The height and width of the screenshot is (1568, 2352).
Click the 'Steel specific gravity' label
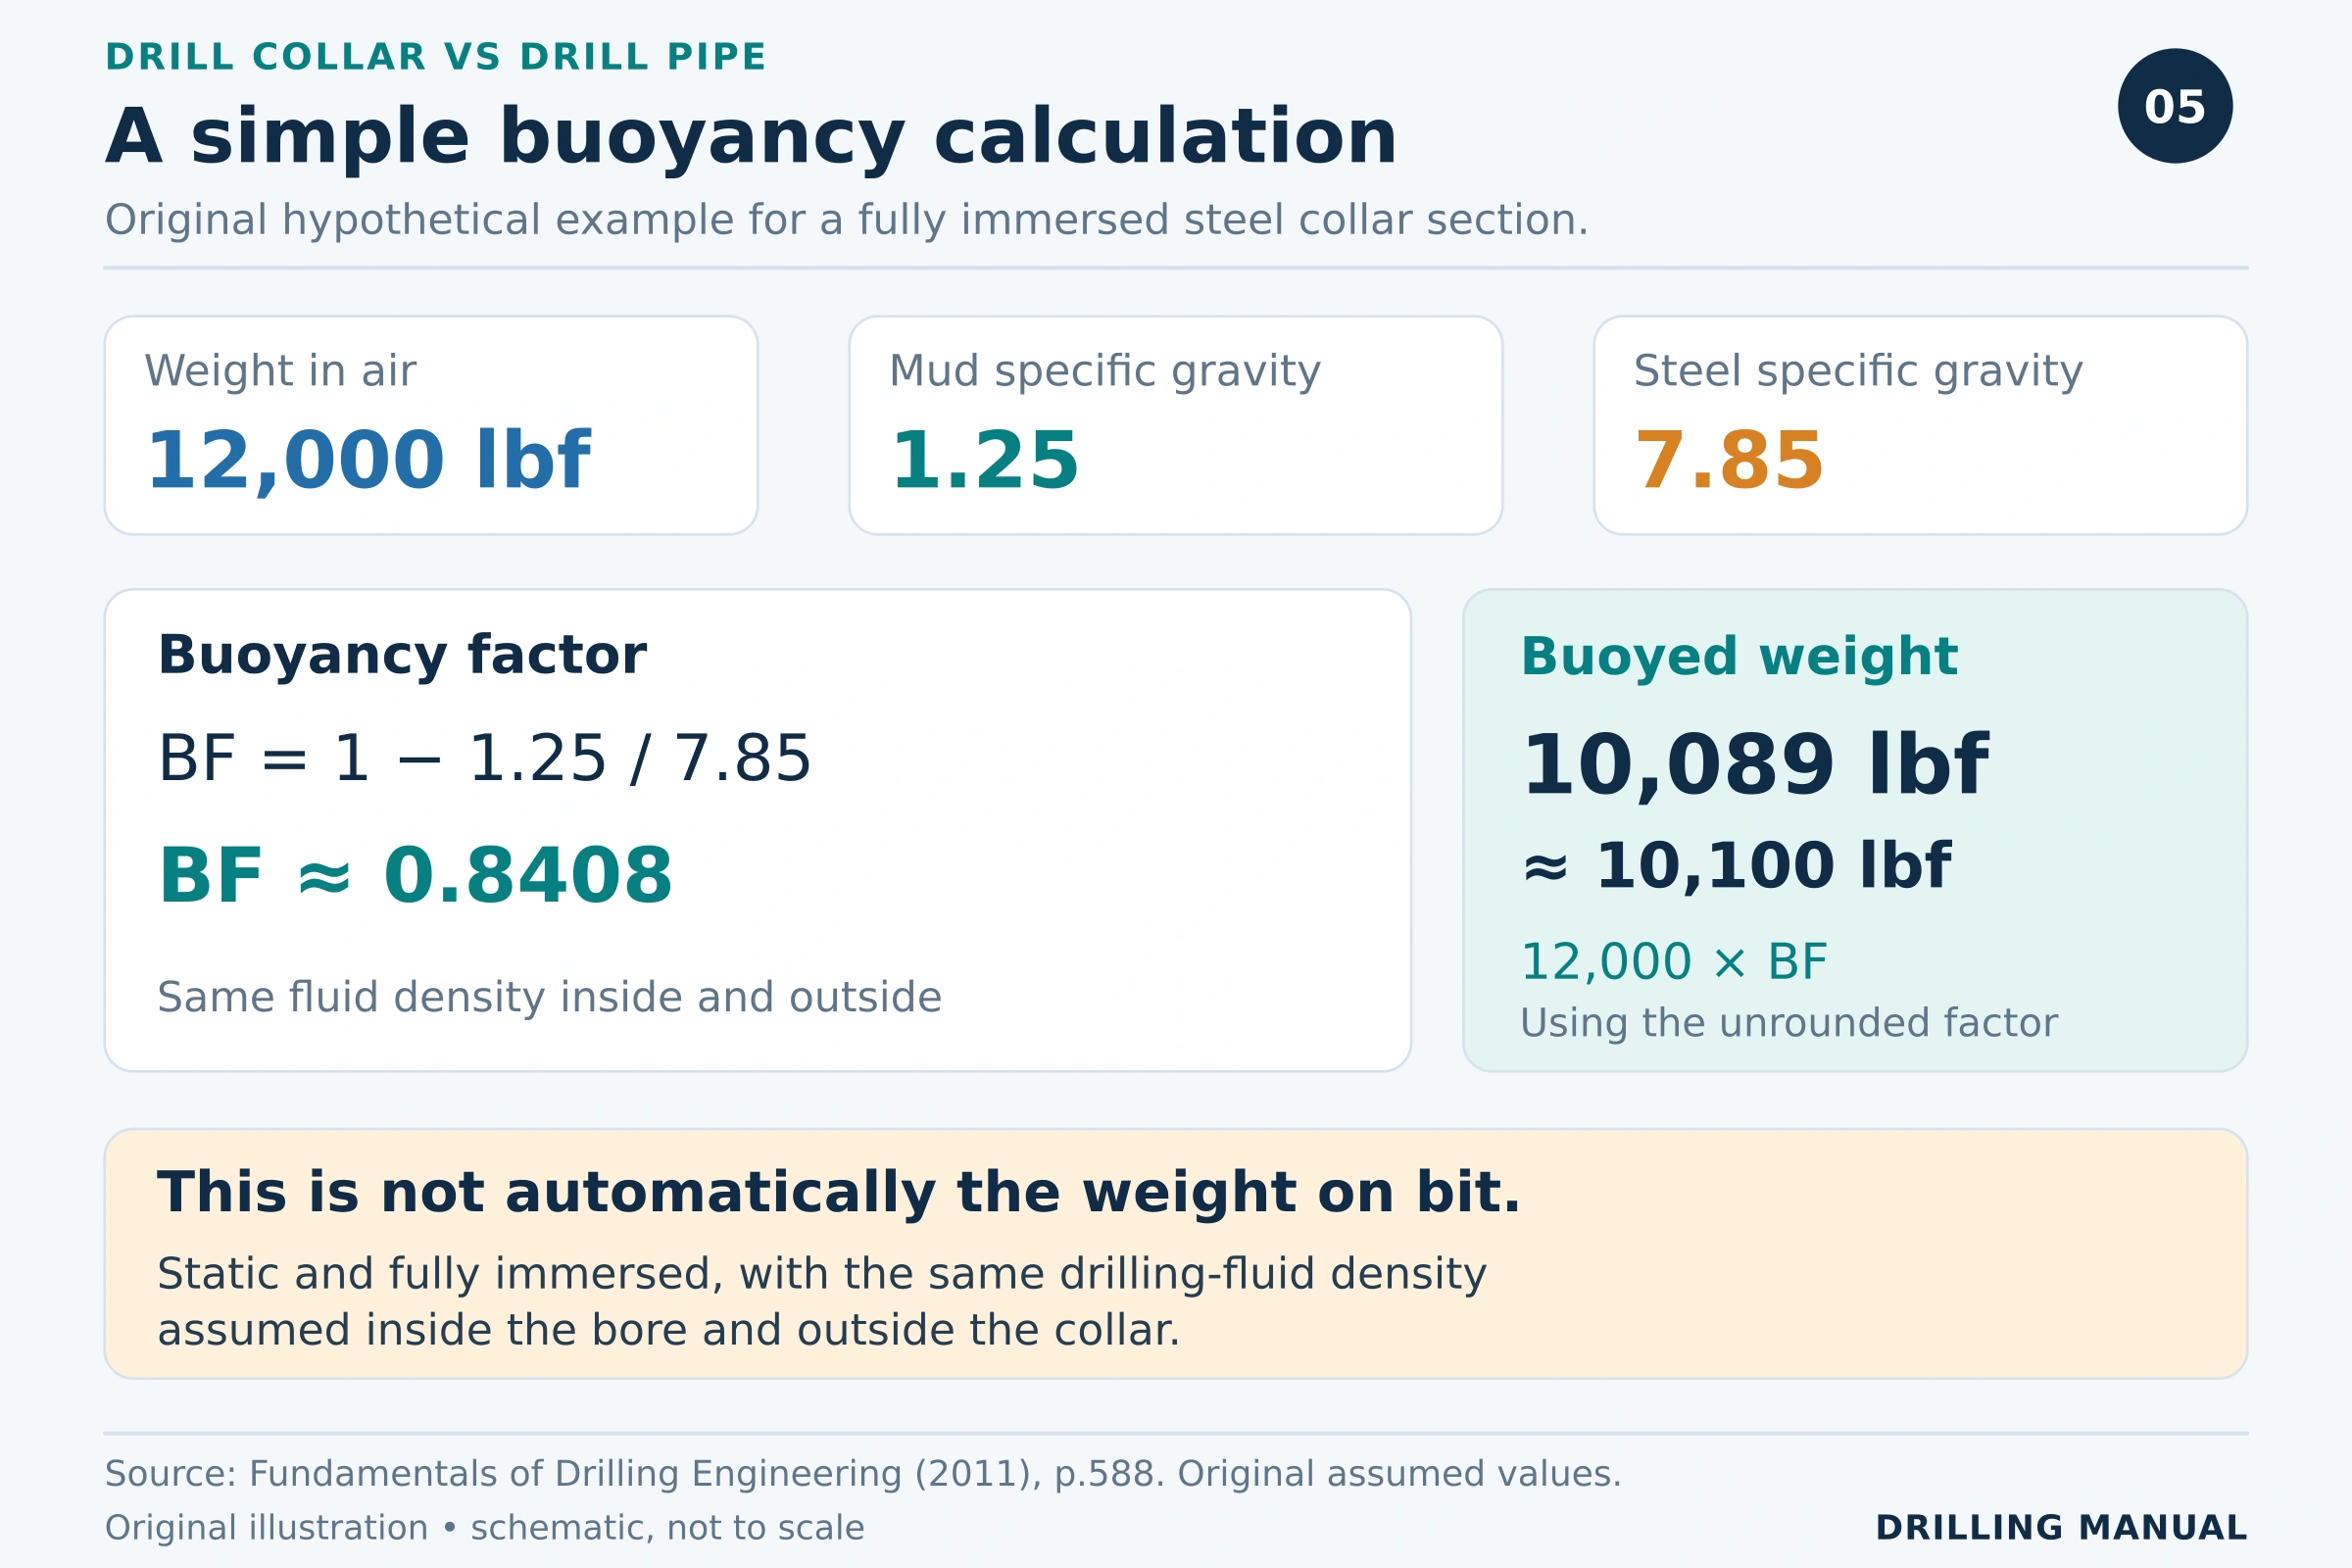(x=1858, y=371)
